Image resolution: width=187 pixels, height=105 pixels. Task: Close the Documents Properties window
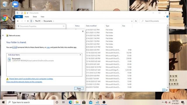pos(64,26)
